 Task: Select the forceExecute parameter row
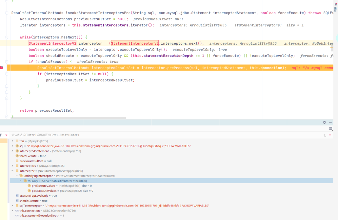tap(33, 156)
